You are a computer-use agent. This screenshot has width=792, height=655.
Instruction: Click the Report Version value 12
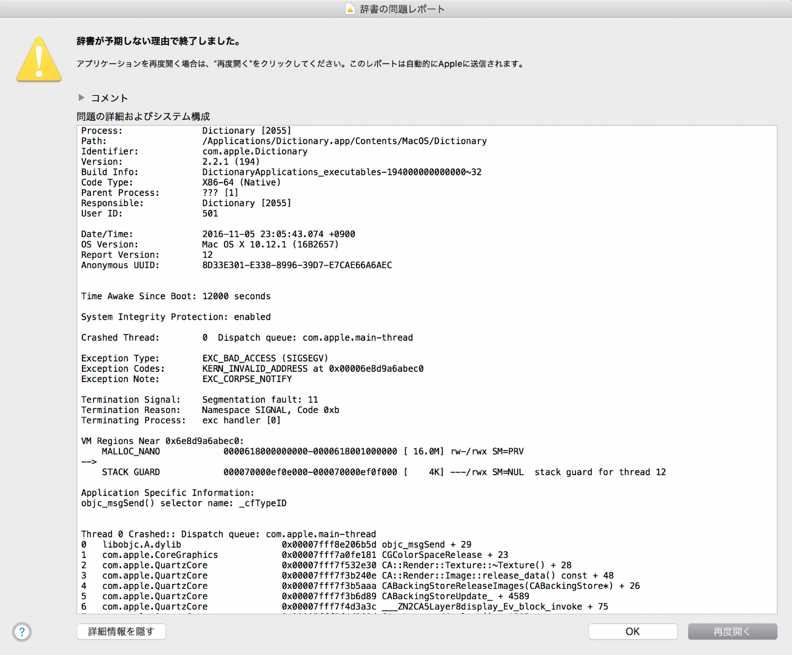[x=207, y=255]
